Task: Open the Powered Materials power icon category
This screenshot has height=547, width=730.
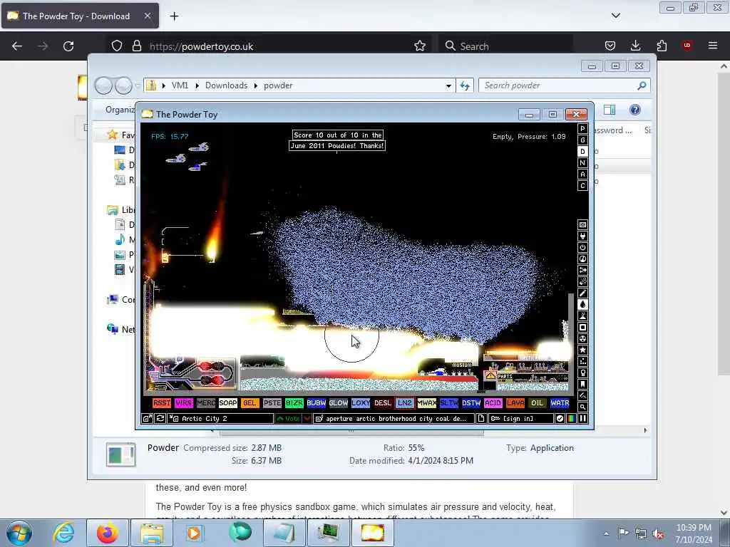Action: tap(582, 247)
